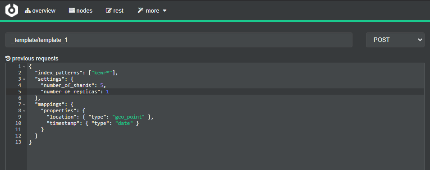Open the POST method selector
This screenshot has height=170, width=430.
click(395, 40)
